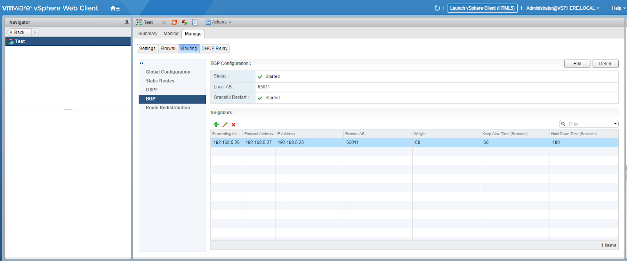Collapse the routing side menu
627x261 pixels.
141,63
